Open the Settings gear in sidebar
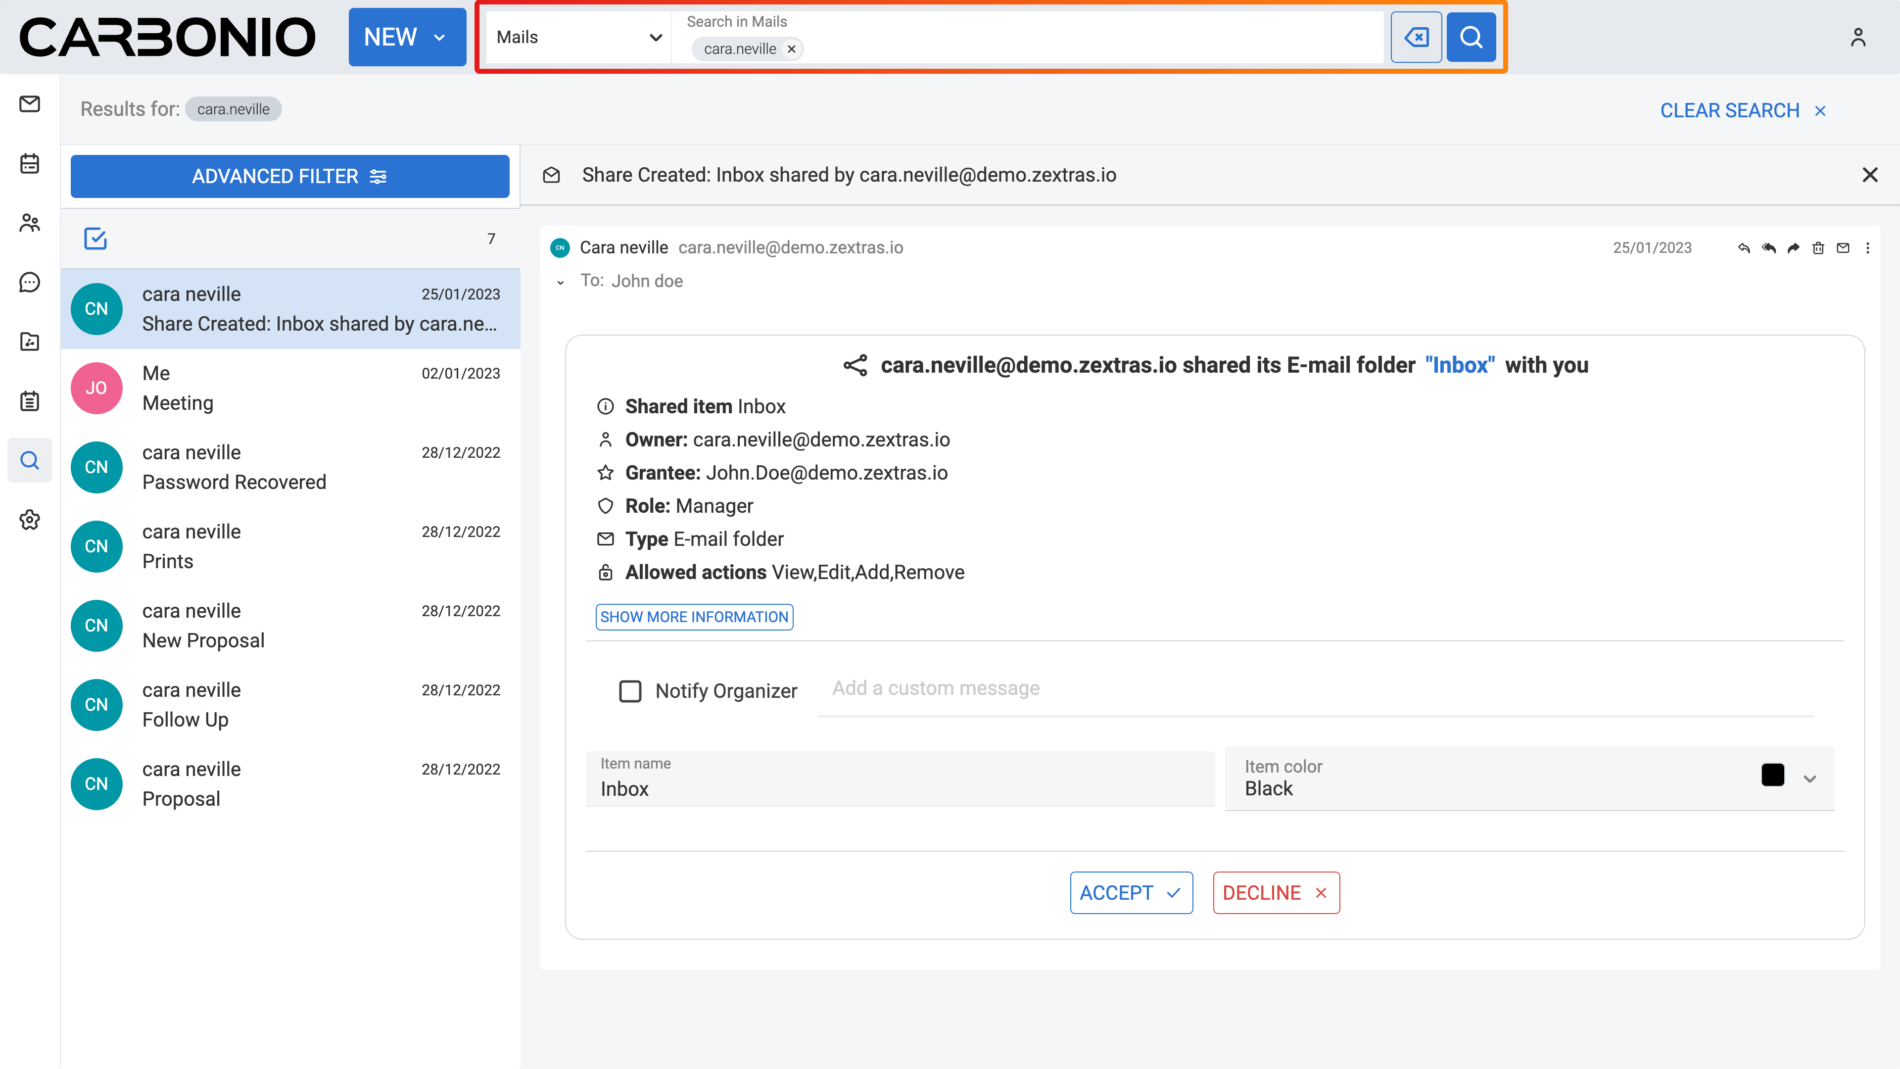This screenshot has width=1900, height=1069. (x=30, y=520)
